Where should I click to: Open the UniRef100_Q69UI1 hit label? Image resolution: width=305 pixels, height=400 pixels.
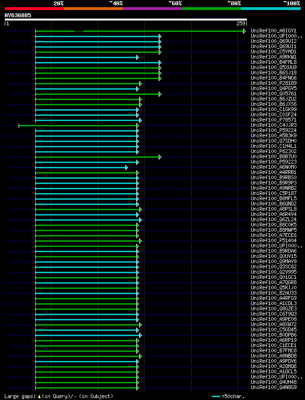[274, 47]
